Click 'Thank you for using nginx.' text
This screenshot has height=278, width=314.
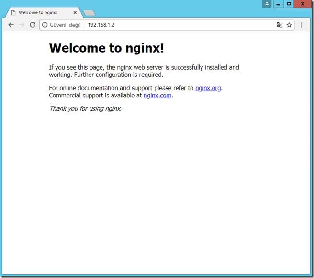pyautogui.click(x=85, y=109)
